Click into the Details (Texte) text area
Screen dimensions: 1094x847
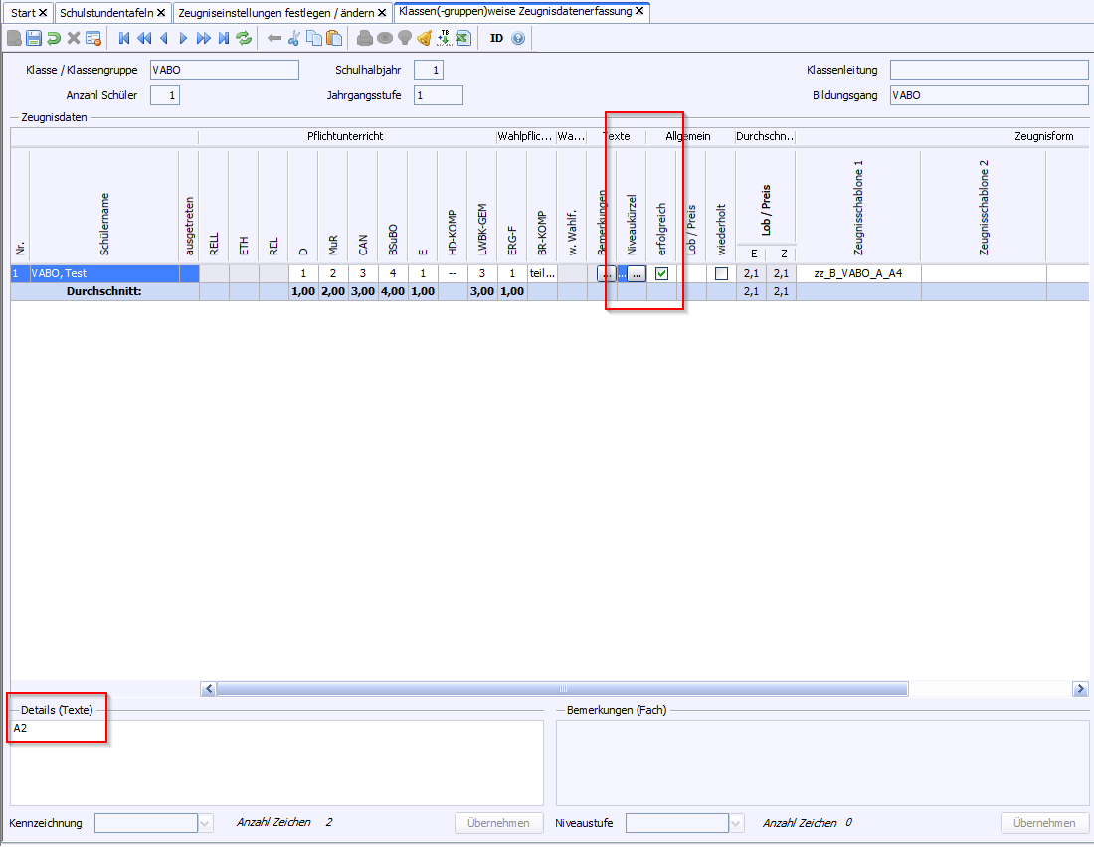coord(276,762)
